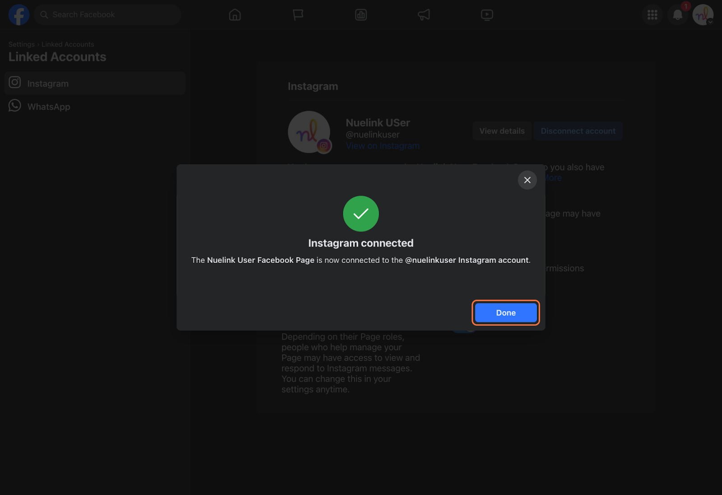Click the Linked Accounts breadcrumb

click(68, 44)
